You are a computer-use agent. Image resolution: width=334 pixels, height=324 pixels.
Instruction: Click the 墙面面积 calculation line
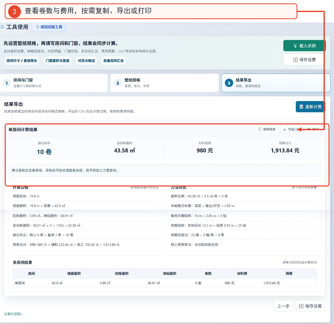pyautogui.click(x=39, y=206)
